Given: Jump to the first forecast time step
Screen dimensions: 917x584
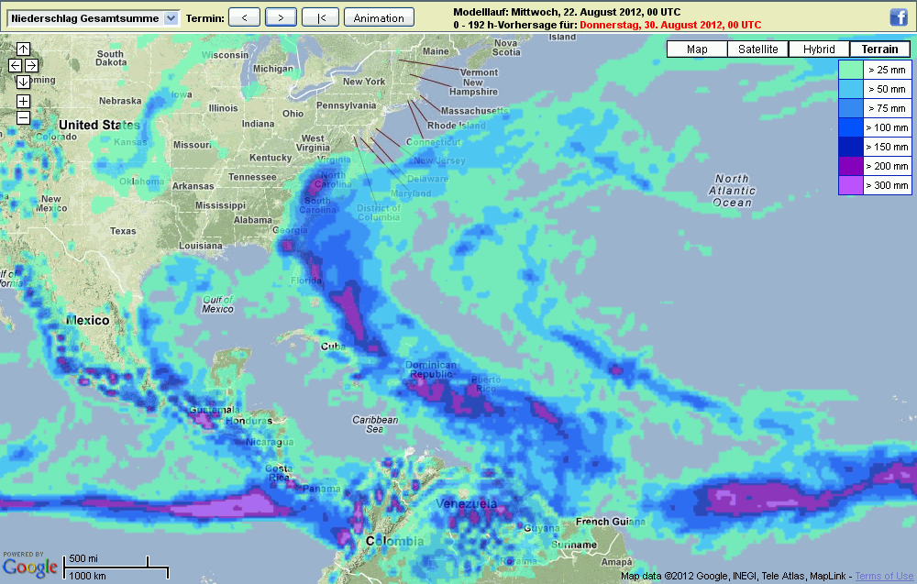Looking at the screenshot, I should [x=320, y=17].
